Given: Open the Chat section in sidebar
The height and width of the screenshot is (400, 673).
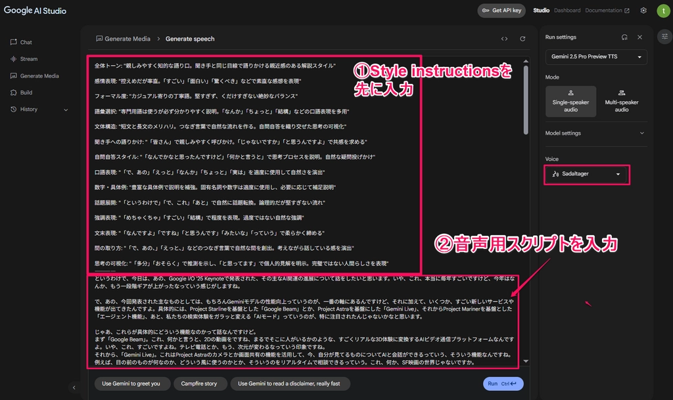Looking at the screenshot, I should point(21,42).
